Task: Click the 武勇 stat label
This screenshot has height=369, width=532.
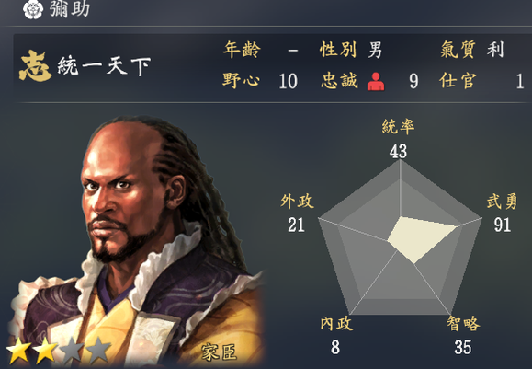Action: [x=502, y=202]
